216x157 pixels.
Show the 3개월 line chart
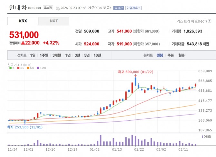[x=57, y=55]
